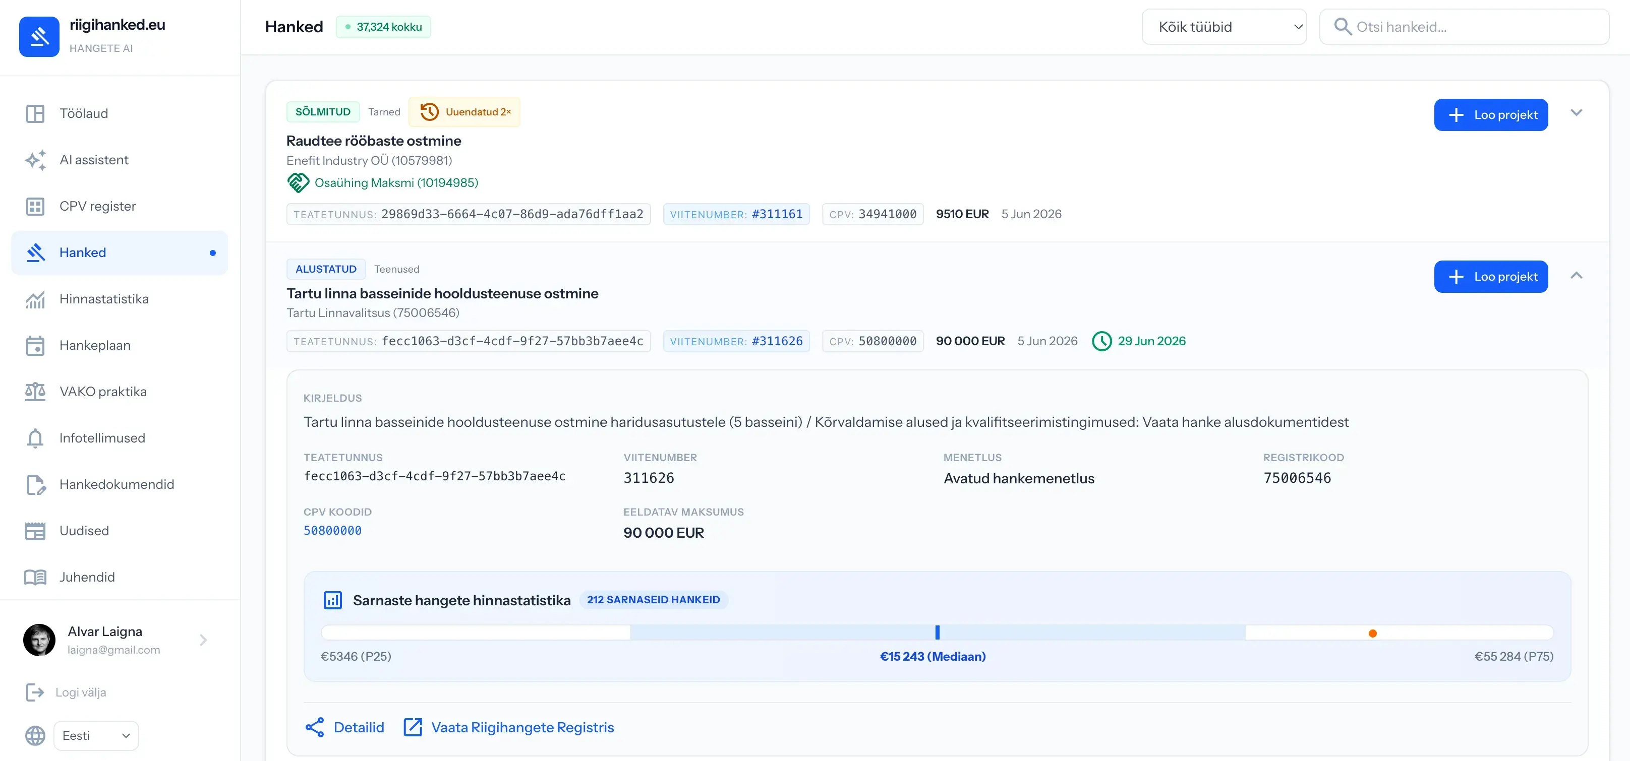1630x761 pixels.
Task: Open AI assistent sparkle icon
Action: [x=35, y=160]
